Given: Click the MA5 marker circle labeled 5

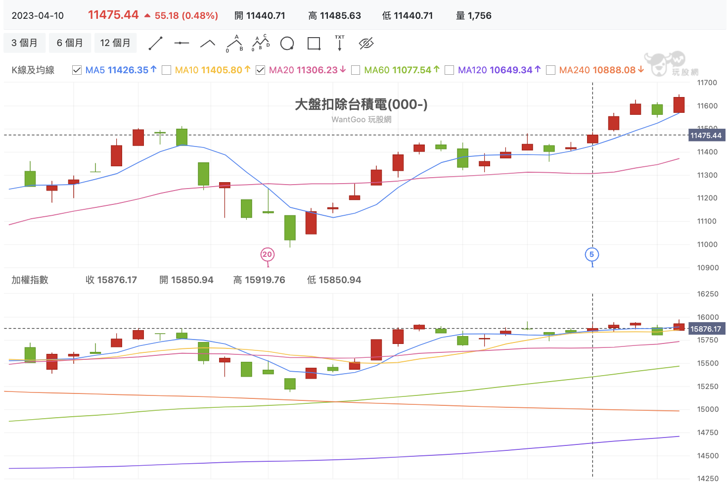Looking at the screenshot, I should pos(591,254).
